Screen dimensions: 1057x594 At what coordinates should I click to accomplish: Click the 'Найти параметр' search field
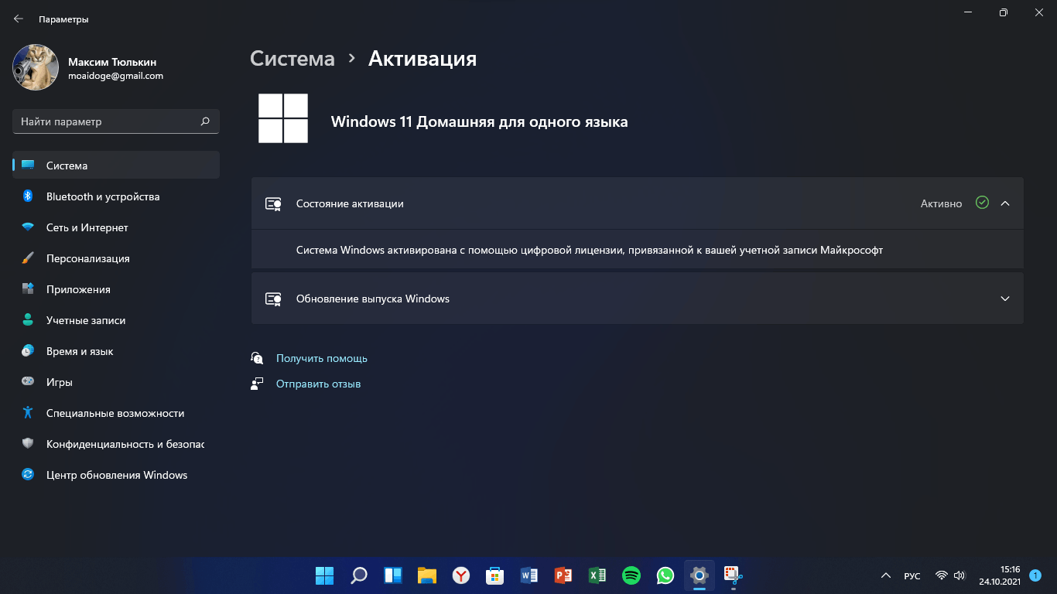pyautogui.click(x=116, y=121)
